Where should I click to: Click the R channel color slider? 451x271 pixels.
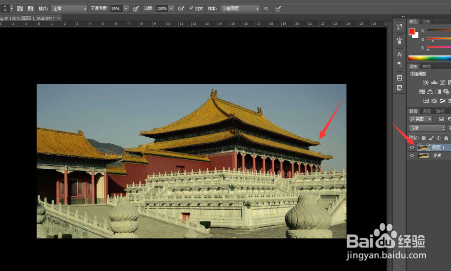tap(439, 30)
